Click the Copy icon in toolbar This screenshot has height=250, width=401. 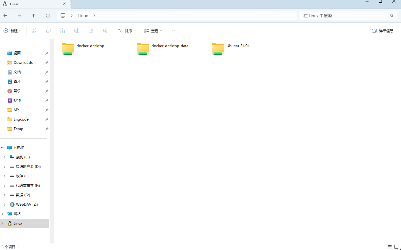point(48,31)
